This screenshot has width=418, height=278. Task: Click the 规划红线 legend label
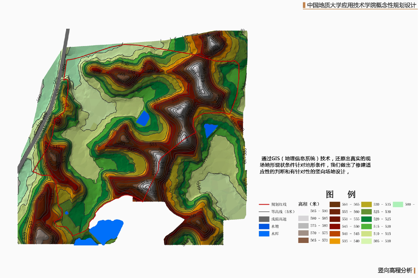[x=279, y=205]
